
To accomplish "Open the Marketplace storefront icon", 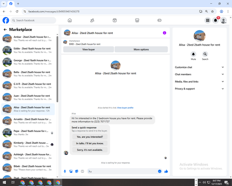I will tap(137, 20).
